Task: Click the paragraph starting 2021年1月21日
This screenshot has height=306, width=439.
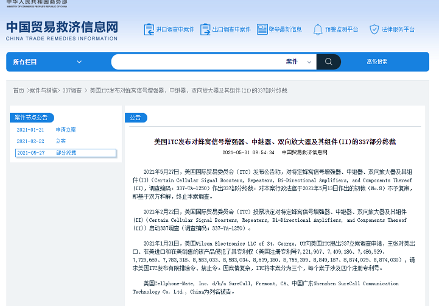Action: [274, 256]
